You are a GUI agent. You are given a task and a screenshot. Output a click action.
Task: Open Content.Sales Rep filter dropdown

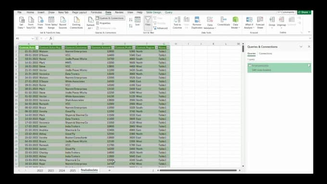tap(63, 48)
